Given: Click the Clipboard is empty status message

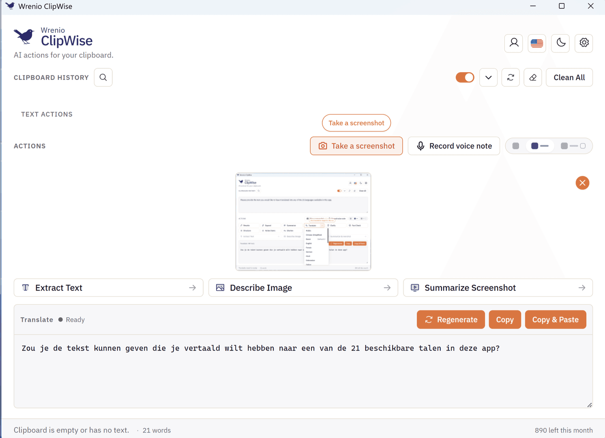Looking at the screenshot, I should click(x=71, y=430).
